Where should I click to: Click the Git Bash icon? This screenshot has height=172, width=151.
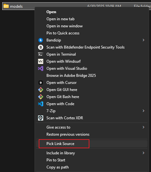(40, 97)
